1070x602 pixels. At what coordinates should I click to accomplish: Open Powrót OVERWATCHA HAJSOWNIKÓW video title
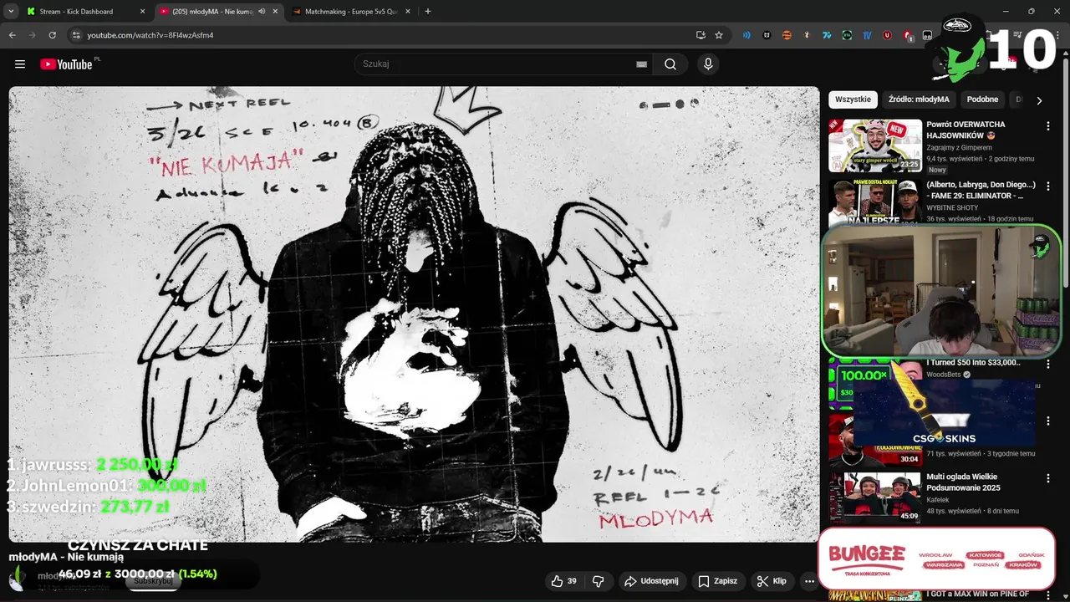[x=966, y=130]
